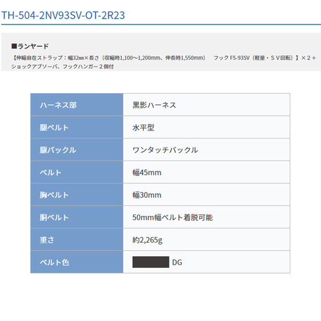
Task: Select the 胴ベルト row label
Action: tap(54, 218)
